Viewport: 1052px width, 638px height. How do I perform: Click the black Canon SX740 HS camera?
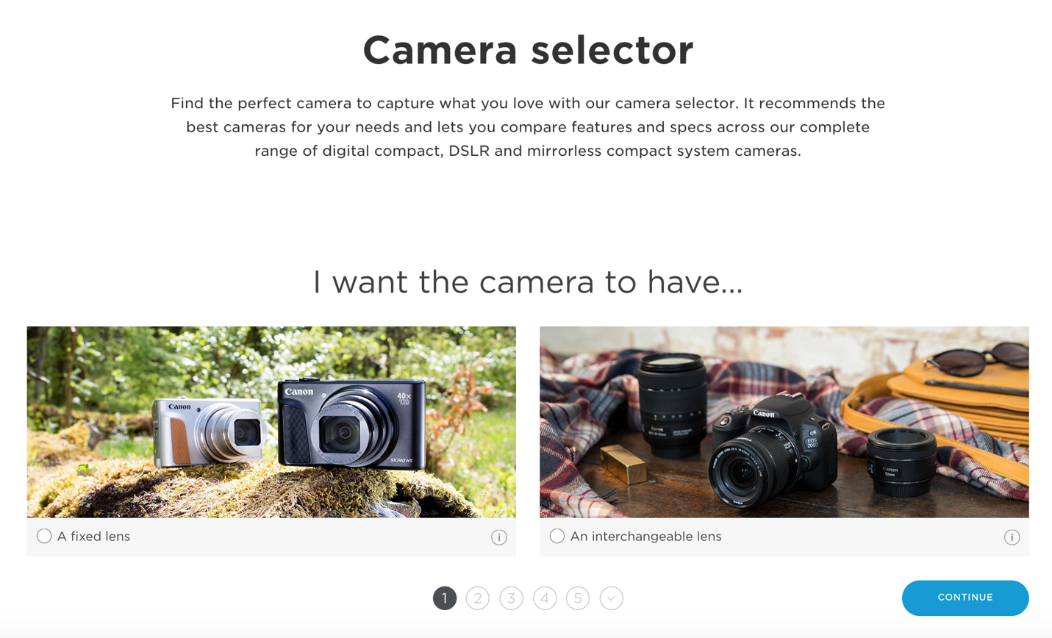coord(351,424)
